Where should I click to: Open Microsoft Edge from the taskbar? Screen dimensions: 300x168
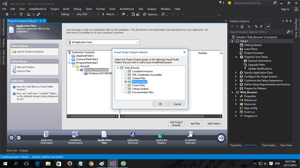(37, 164)
